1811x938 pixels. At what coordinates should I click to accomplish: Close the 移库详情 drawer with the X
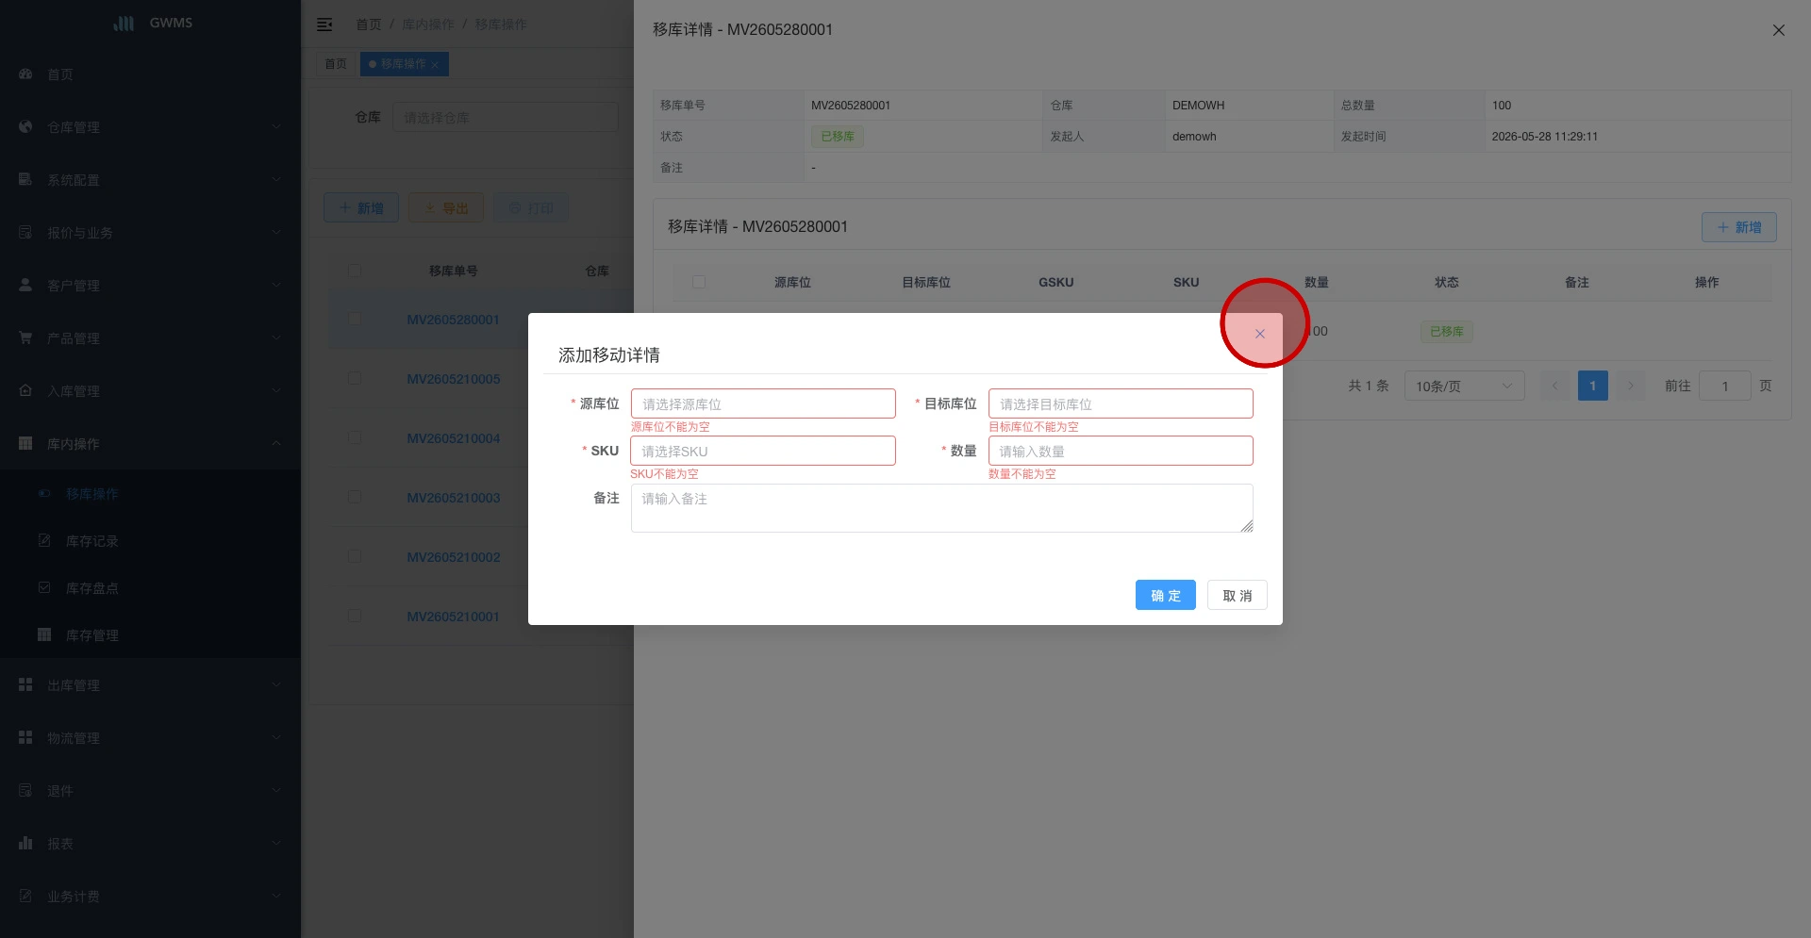tap(1779, 30)
